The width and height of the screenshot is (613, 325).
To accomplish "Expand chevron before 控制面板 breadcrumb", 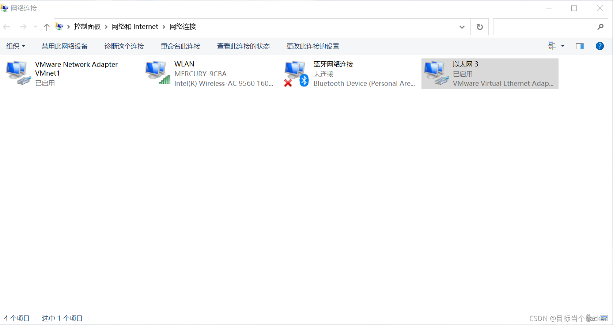I will click(x=68, y=27).
